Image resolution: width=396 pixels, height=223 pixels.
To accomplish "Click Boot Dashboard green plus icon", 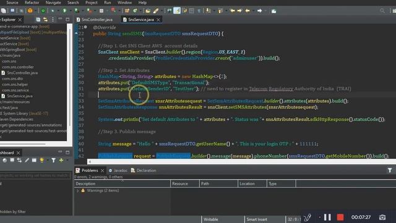I will 61,160.
